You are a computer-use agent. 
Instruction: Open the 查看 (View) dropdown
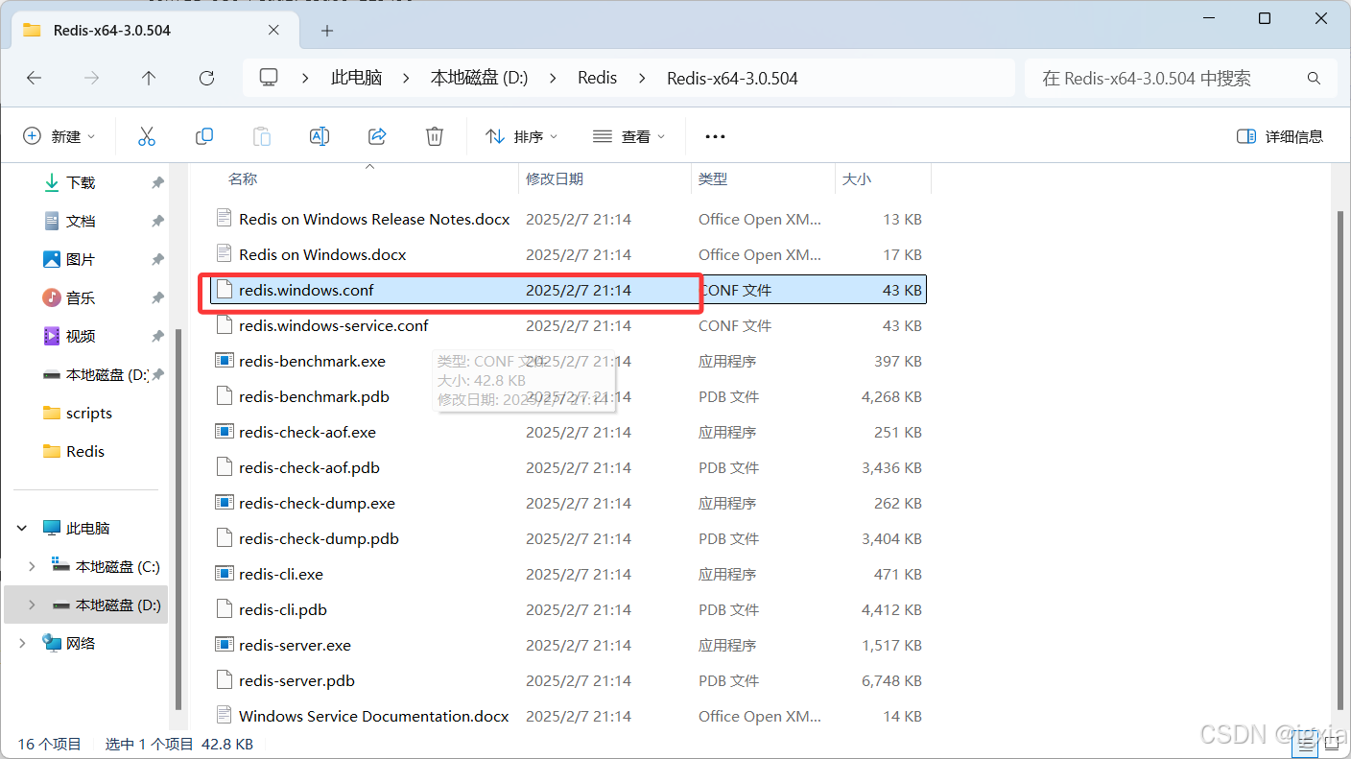click(x=629, y=136)
